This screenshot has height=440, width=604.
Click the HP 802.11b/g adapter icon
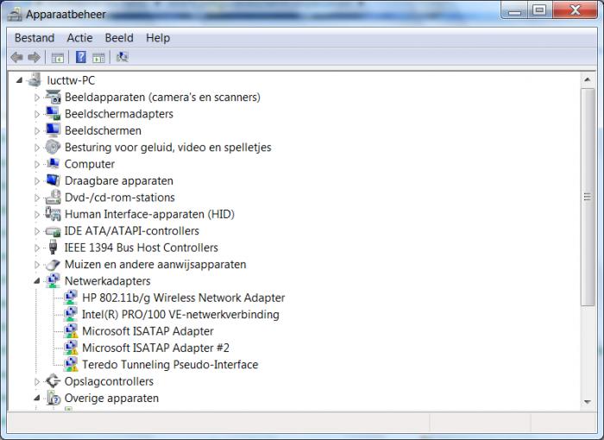71,298
